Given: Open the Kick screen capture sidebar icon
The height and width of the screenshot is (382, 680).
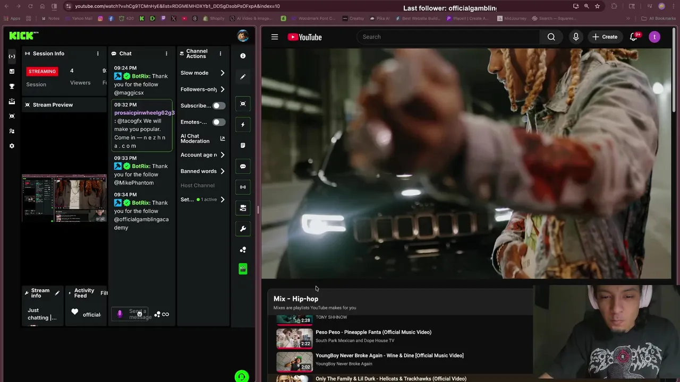Looking at the screenshot, I should click(x=12, y=116).
